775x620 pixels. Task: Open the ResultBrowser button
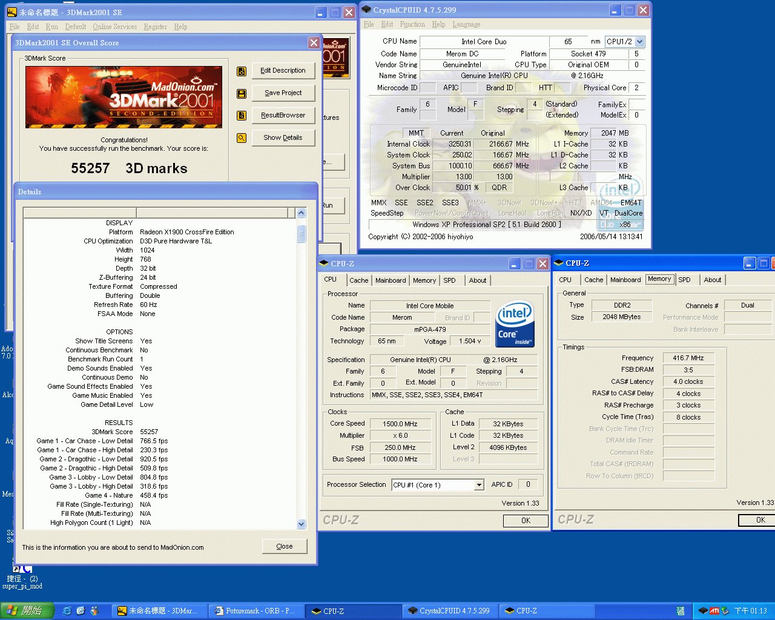283,115
